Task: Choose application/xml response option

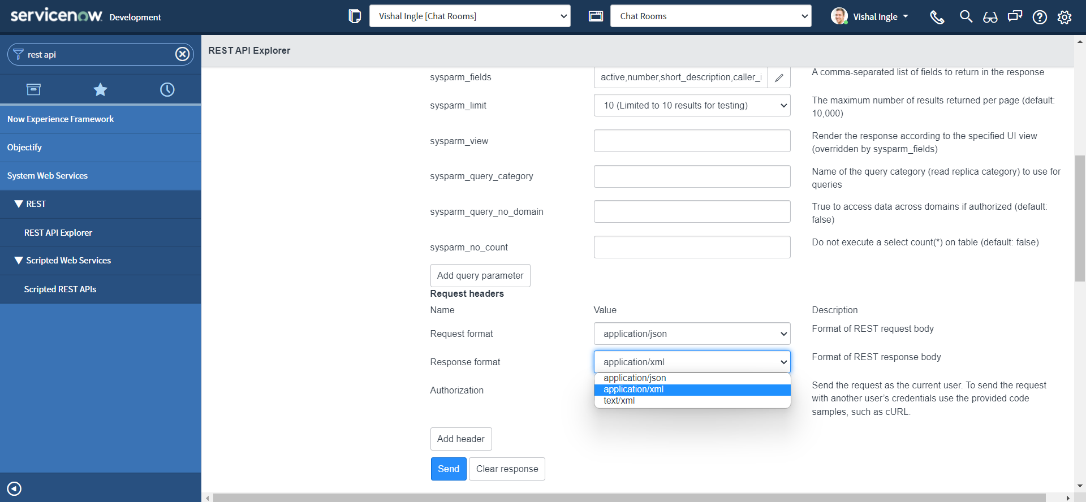Action: [692, 390]
